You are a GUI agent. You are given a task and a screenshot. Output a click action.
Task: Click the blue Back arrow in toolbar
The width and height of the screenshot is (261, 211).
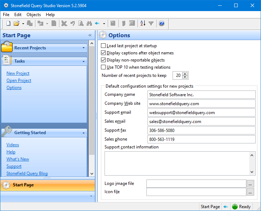coord(97,24)
